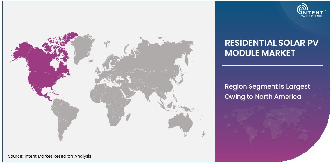Click the 'Region Segment is Largest Owing to North America' text
This screenshot has width=332, height=163.
click(267, 92)
